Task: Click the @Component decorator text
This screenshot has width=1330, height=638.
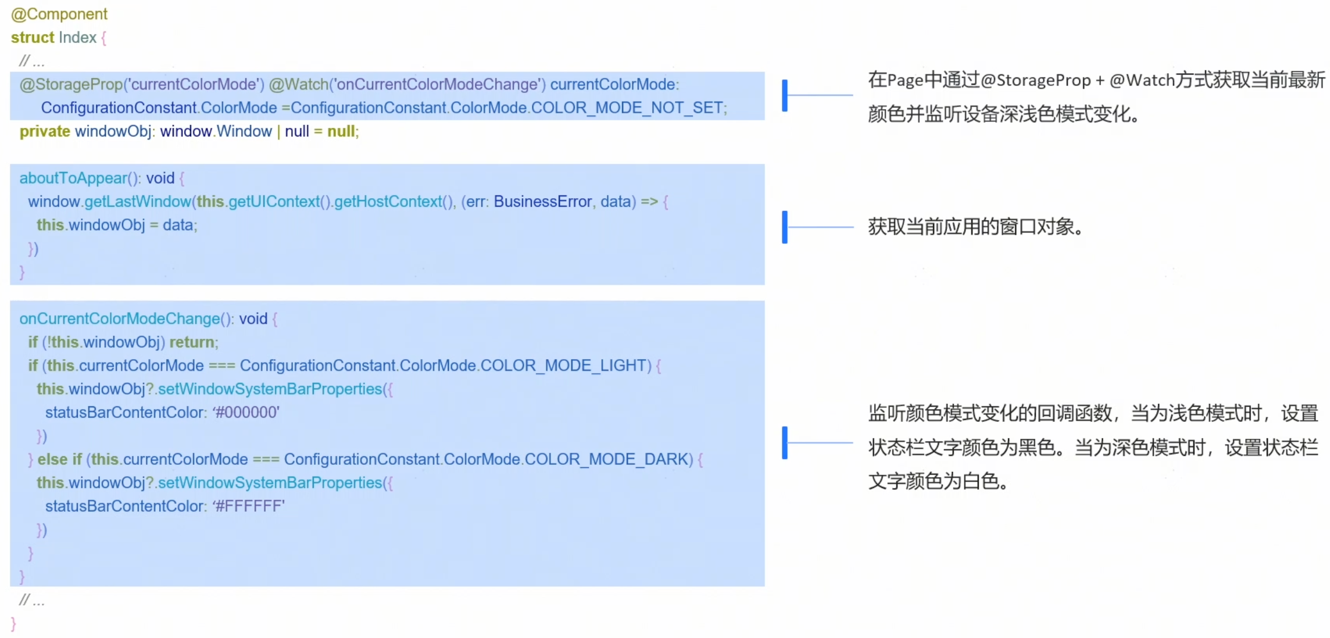Action: 59,14
